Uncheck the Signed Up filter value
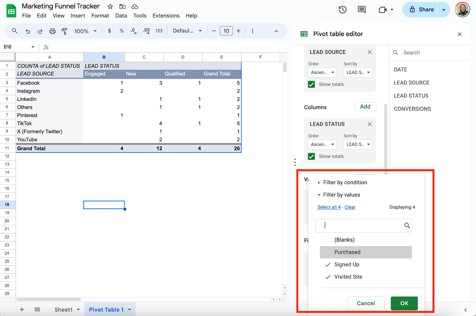 pos(366,264)
